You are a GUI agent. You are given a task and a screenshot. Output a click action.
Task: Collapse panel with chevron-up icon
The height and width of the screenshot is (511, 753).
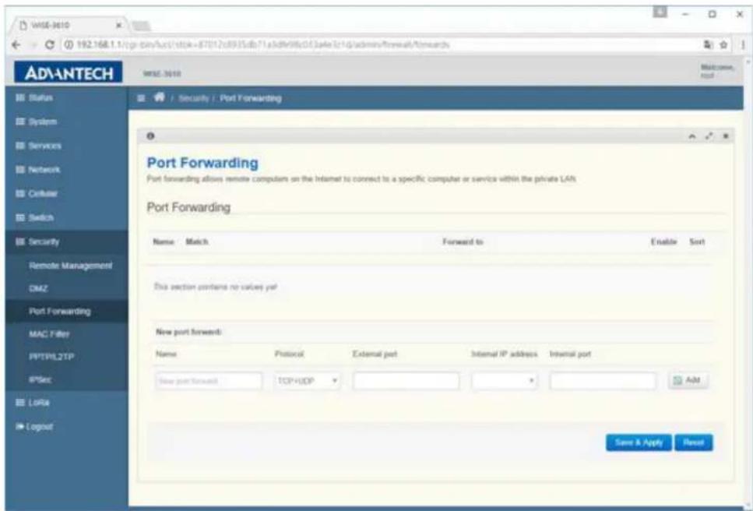click(692, 136)
